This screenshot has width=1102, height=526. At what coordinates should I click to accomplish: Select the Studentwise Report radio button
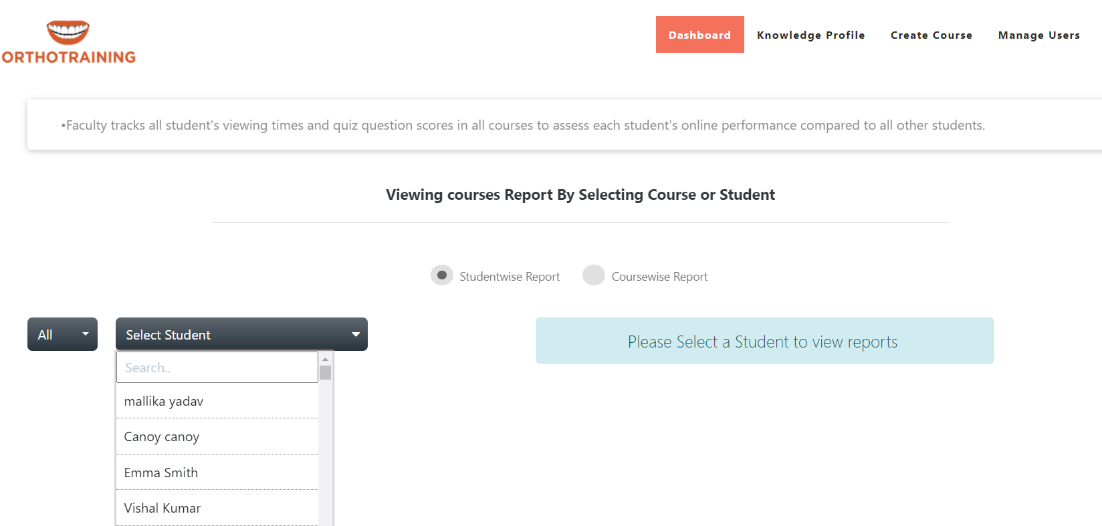point(441,275)
